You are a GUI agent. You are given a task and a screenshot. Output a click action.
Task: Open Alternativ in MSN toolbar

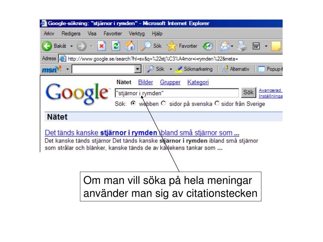pyautogui.click(x=236, y=69)
